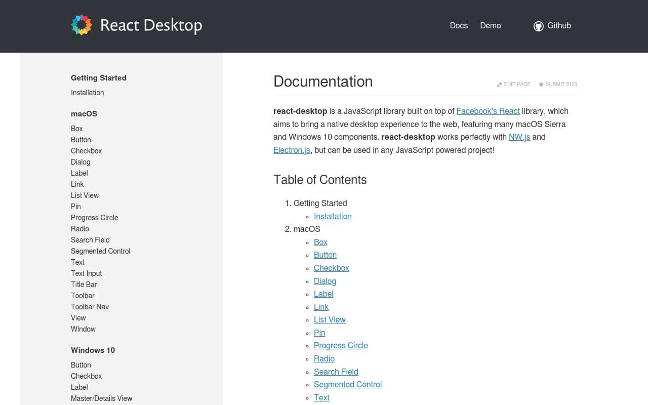
Task: Select Progress Circle in the sidebar
Action: (x=94, y=218)
